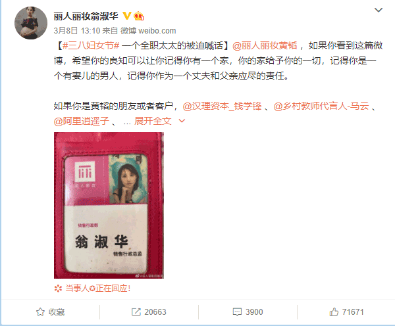Click the red flower icon beside 当事人
The image size is (395, 326).
[58, 289]
